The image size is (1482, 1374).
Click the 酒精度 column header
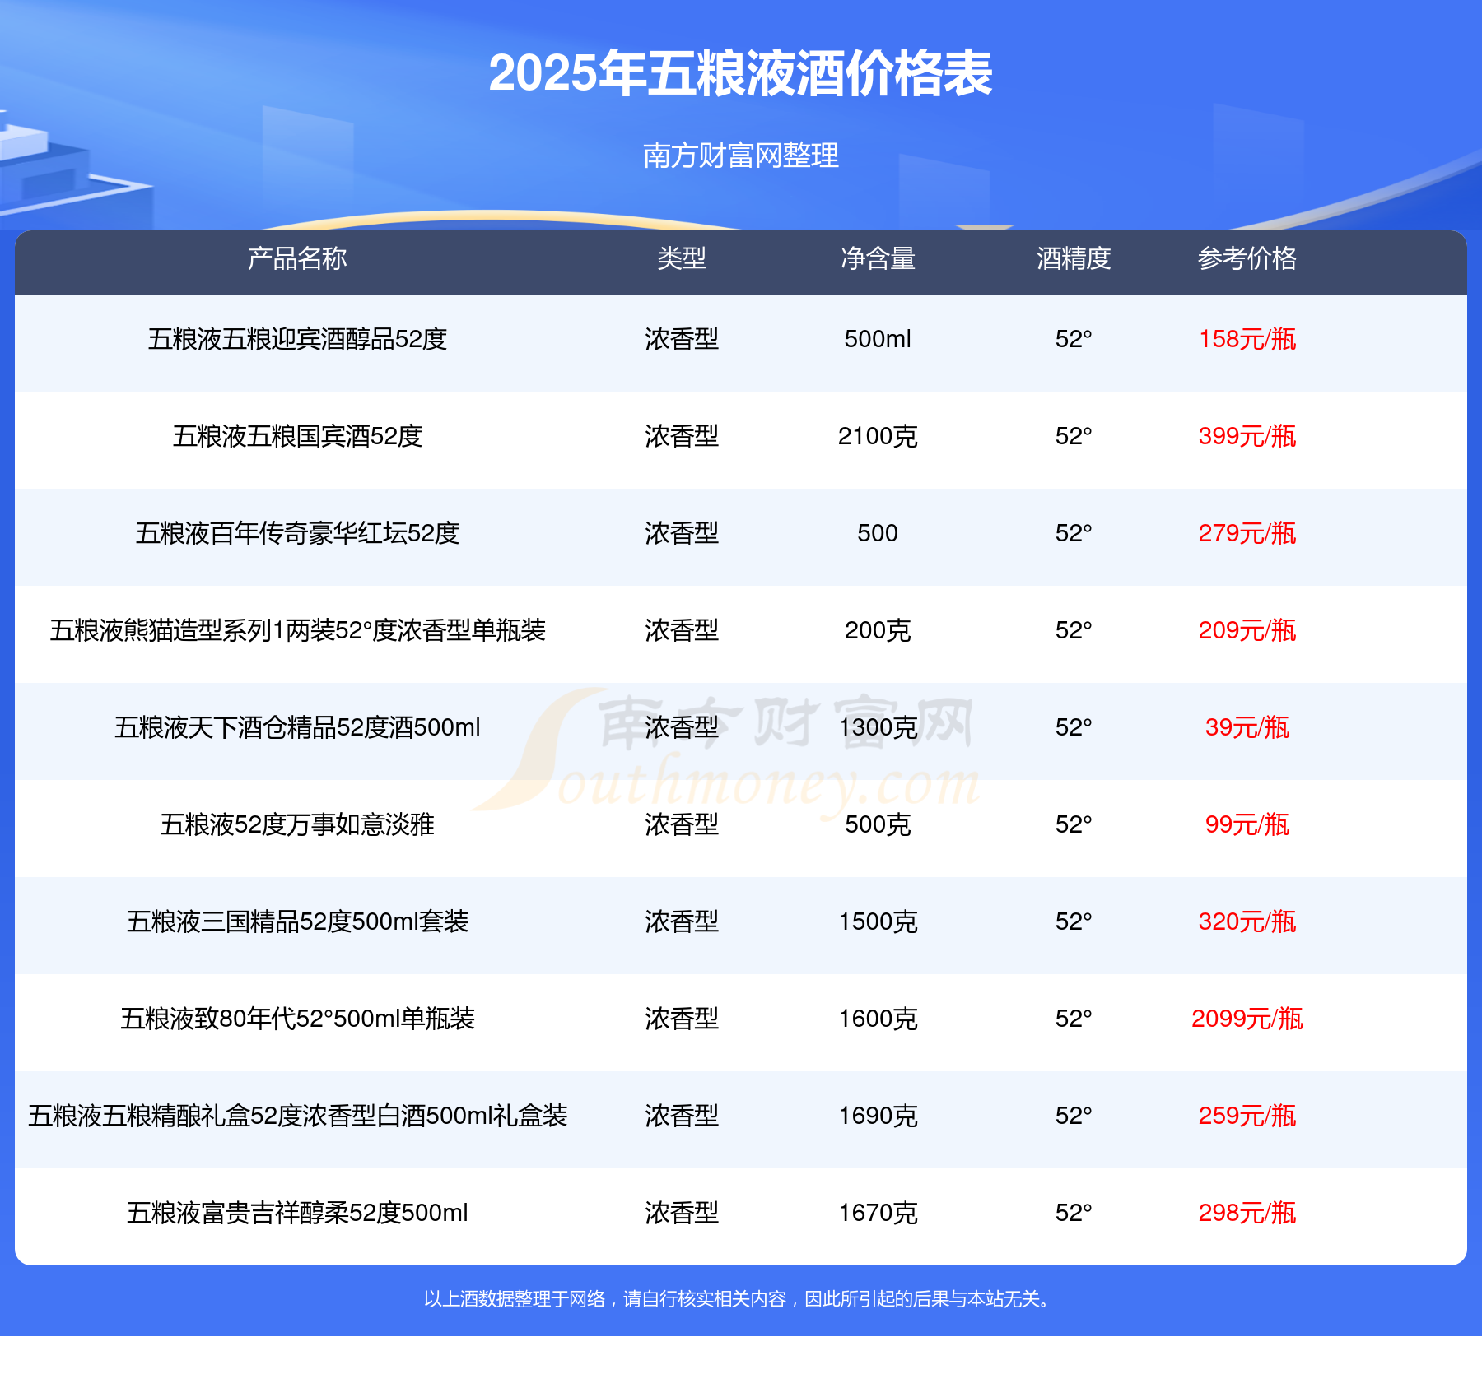coord(1074,258)
